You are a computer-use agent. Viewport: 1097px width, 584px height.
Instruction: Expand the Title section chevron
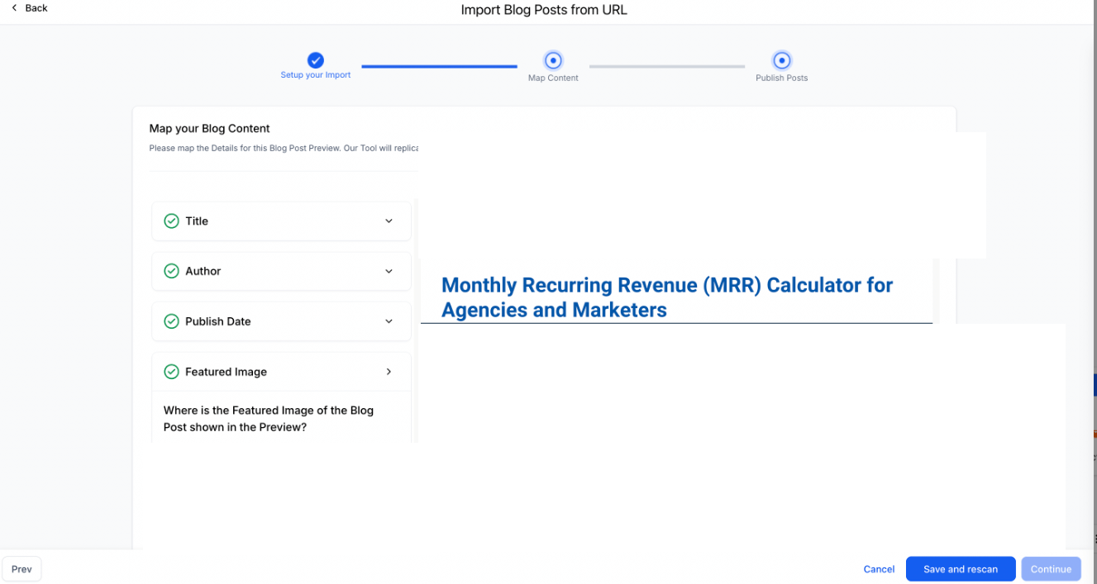(x=389, y=221)
